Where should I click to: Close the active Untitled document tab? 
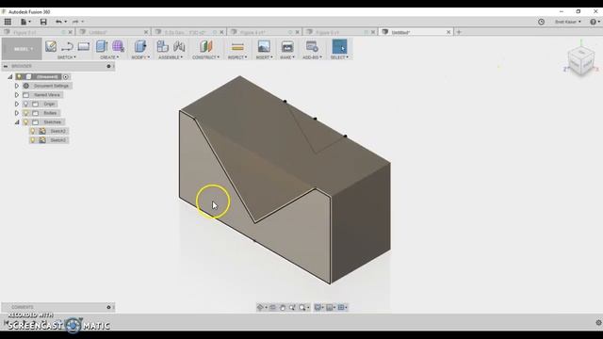(448, 32)
